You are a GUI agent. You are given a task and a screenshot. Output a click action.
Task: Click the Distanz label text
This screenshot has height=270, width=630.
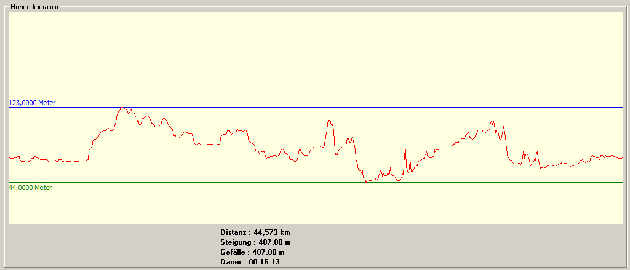[234, 232]
